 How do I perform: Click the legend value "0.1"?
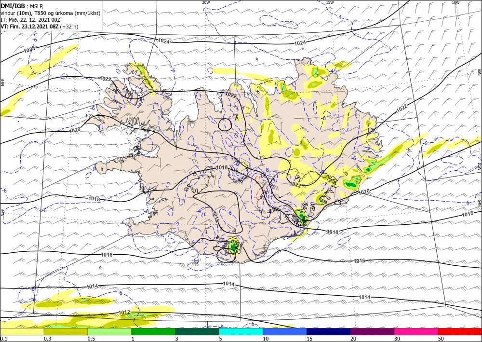(x=3, y=339)
